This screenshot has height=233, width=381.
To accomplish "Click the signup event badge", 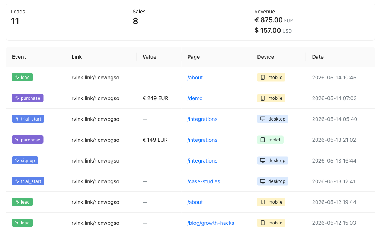I will (25, 161).
